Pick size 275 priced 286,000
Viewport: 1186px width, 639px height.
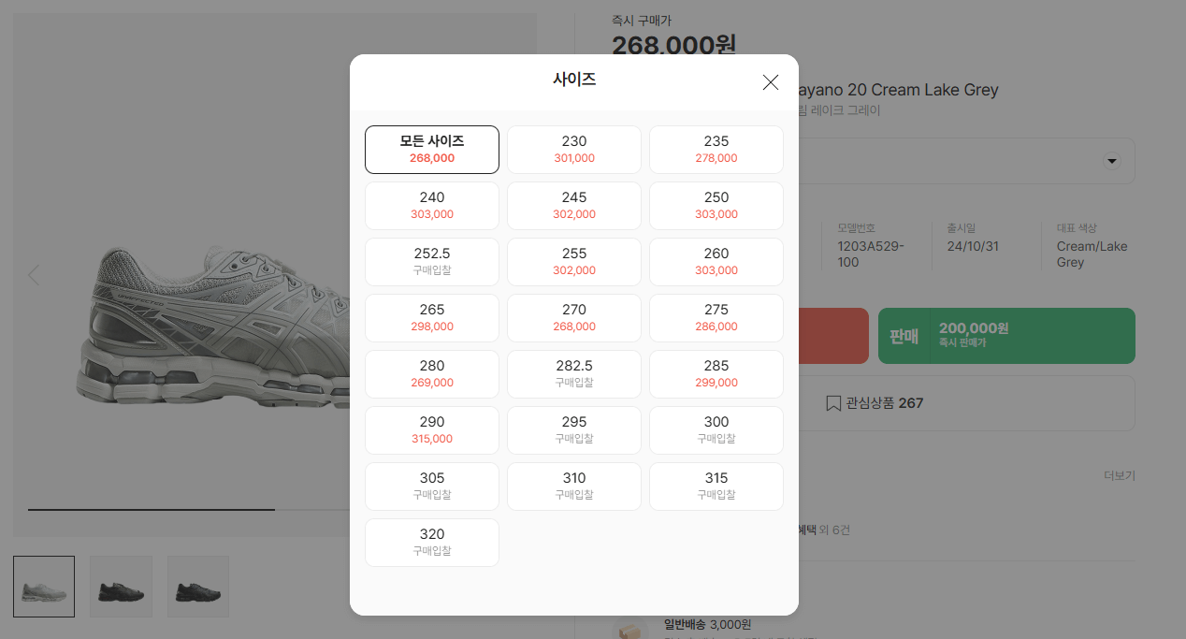coord(716,318)
